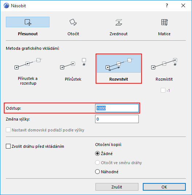This screenshot has width=192, height=195.
Task: Close the Násobit dialog window
Action: tap(183, 5)
